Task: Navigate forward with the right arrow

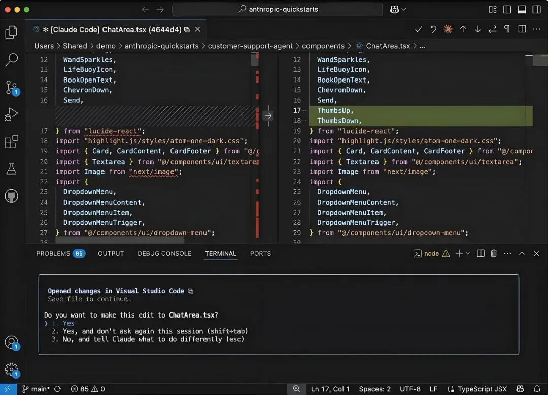Action: (x=160, y=10)
